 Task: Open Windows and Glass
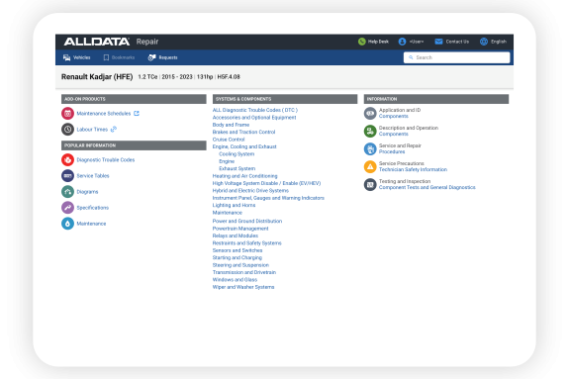(x=235, y=279)
